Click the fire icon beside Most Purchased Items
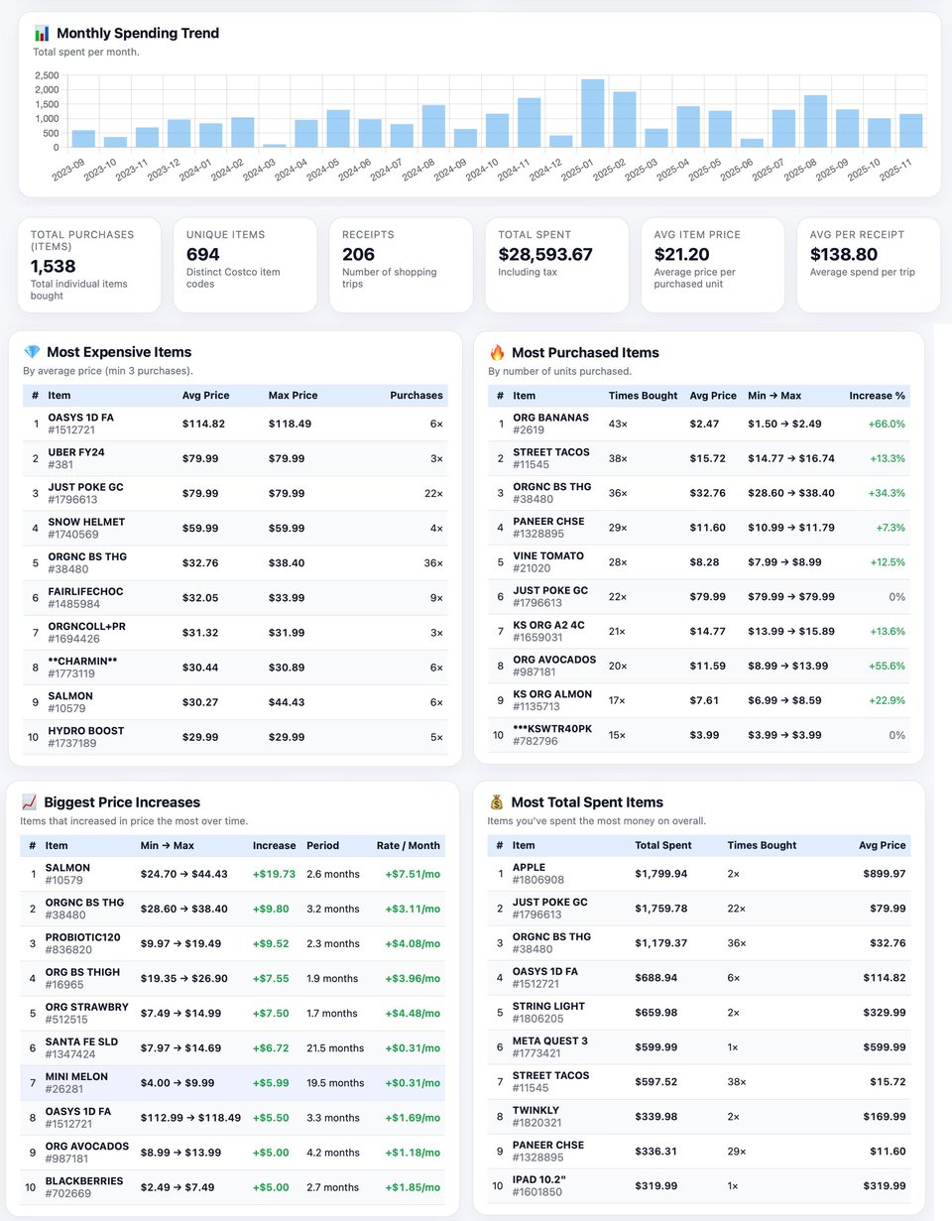This screenshot has height=1221, width=952. [497, 352]
